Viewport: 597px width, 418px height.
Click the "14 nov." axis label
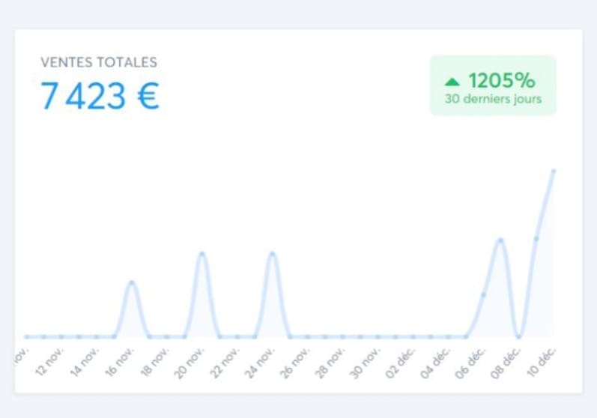[88, 361]
